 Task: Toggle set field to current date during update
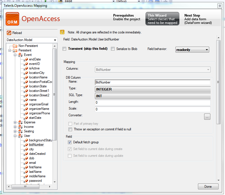(70, 156)
